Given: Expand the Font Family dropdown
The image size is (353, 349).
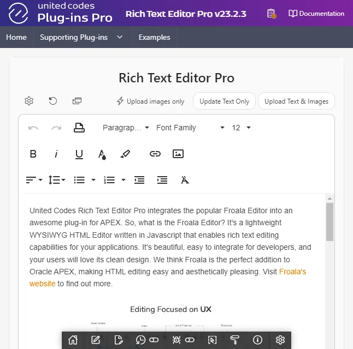Looking at the screenshot, I should click(190, 128).
